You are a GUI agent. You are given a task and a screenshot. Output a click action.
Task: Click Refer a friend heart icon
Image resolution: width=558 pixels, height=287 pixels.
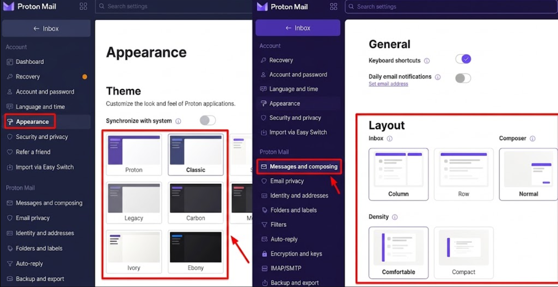coord(10,152)
